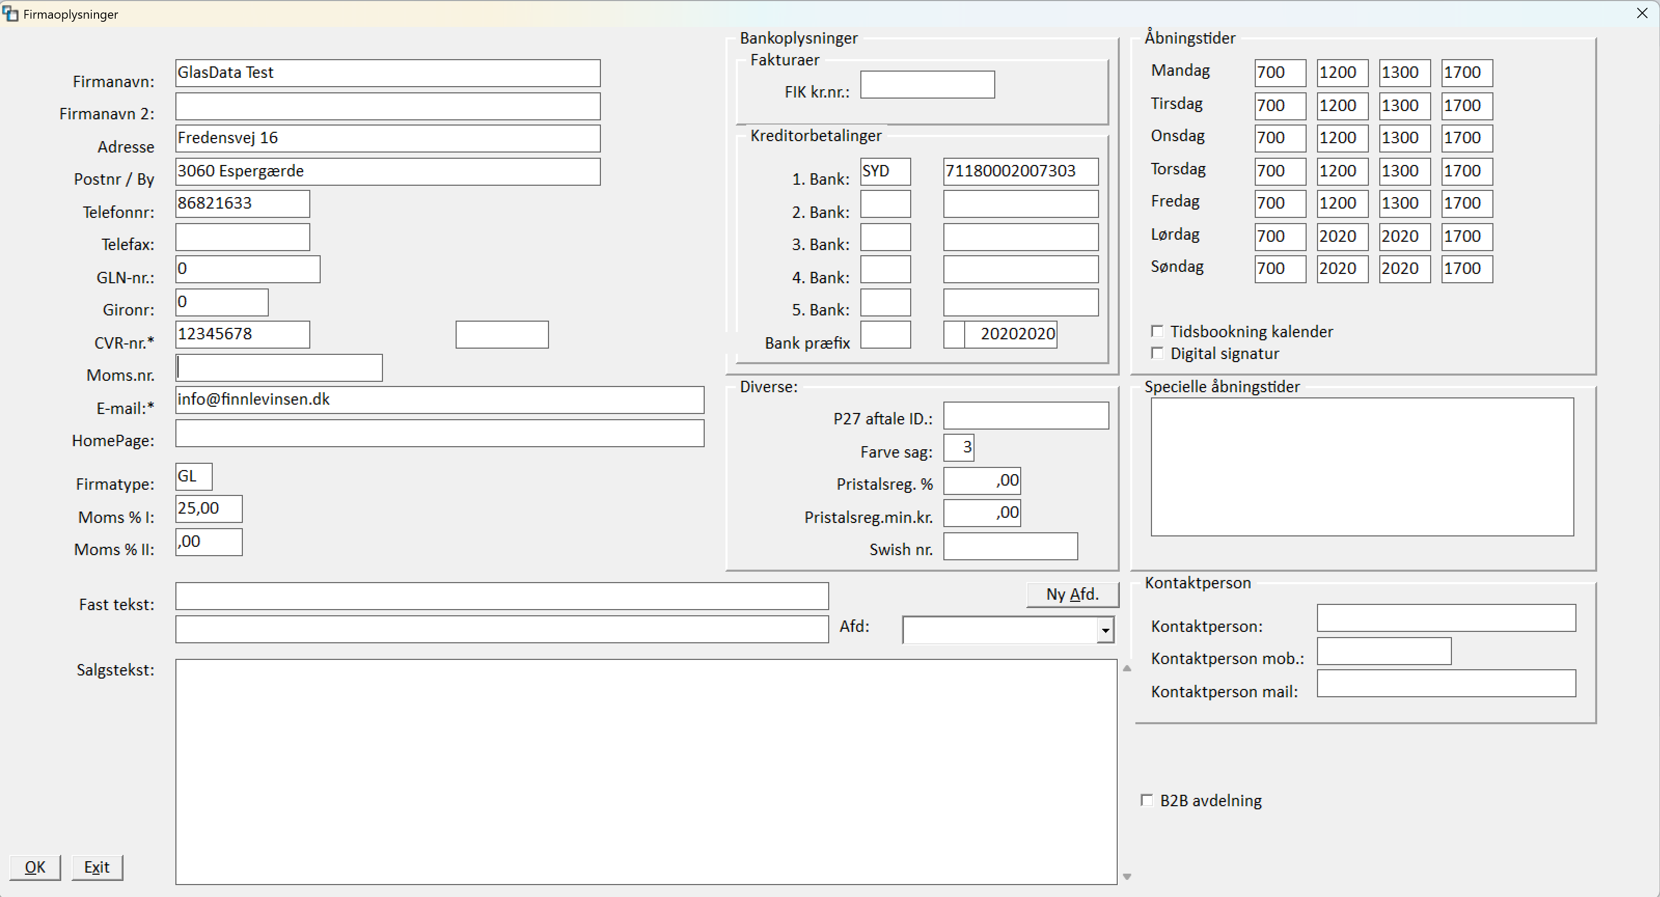This screenshot has height=897, width=1660.
Task: Focus the Firmanavn field with GlasData Test
Action: click(x=388, y=73)
